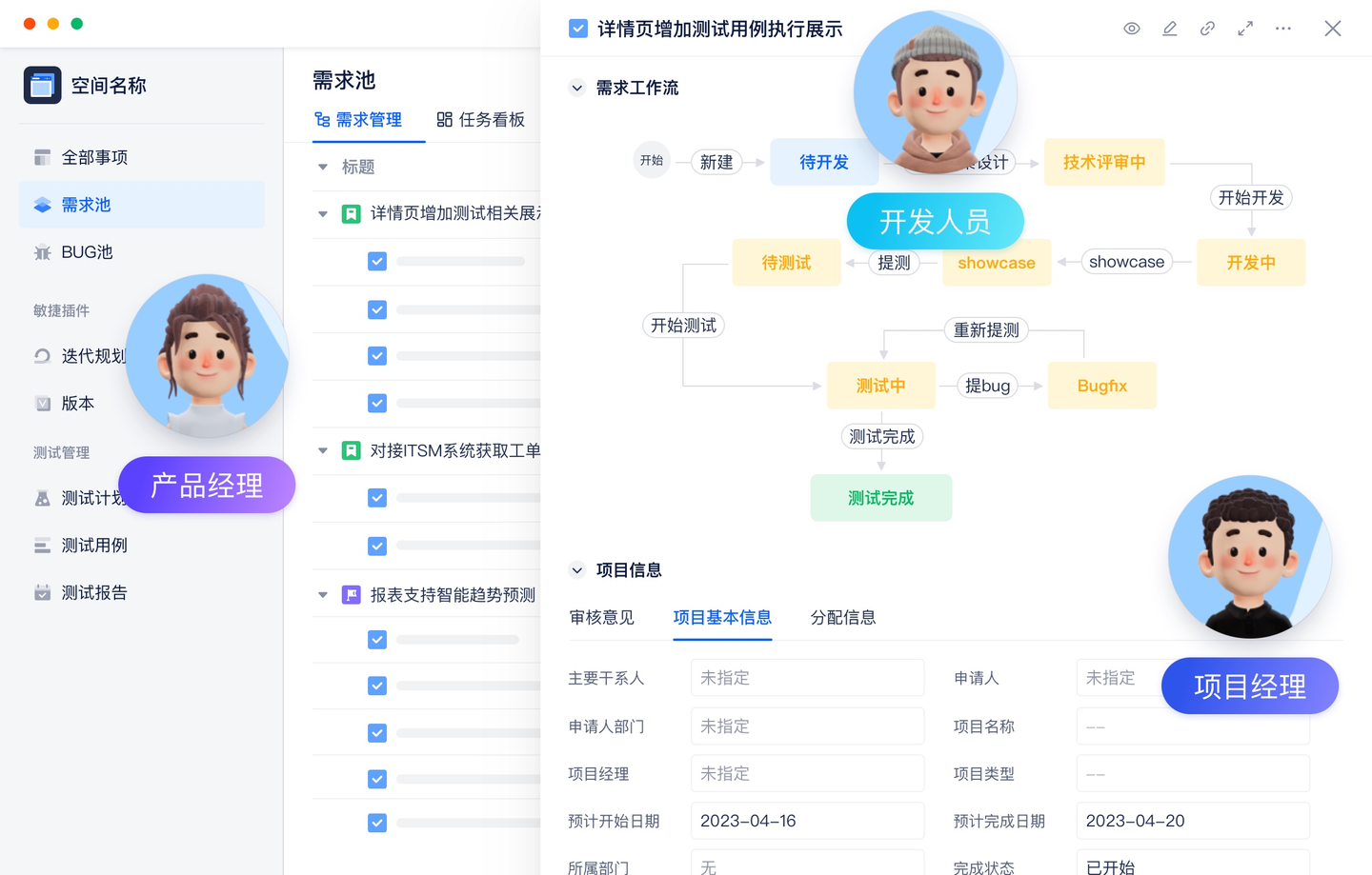1372x875 pixels.
Task: Toggle last checkbox under 报表支持智能趋势预测
Action: [377, 823]
